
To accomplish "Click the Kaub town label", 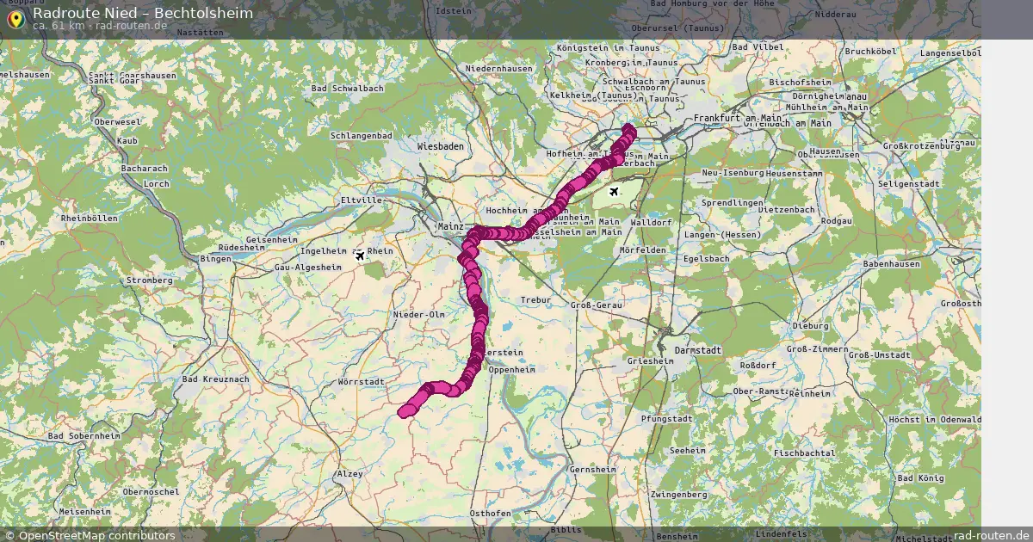I will click(127, 140).
